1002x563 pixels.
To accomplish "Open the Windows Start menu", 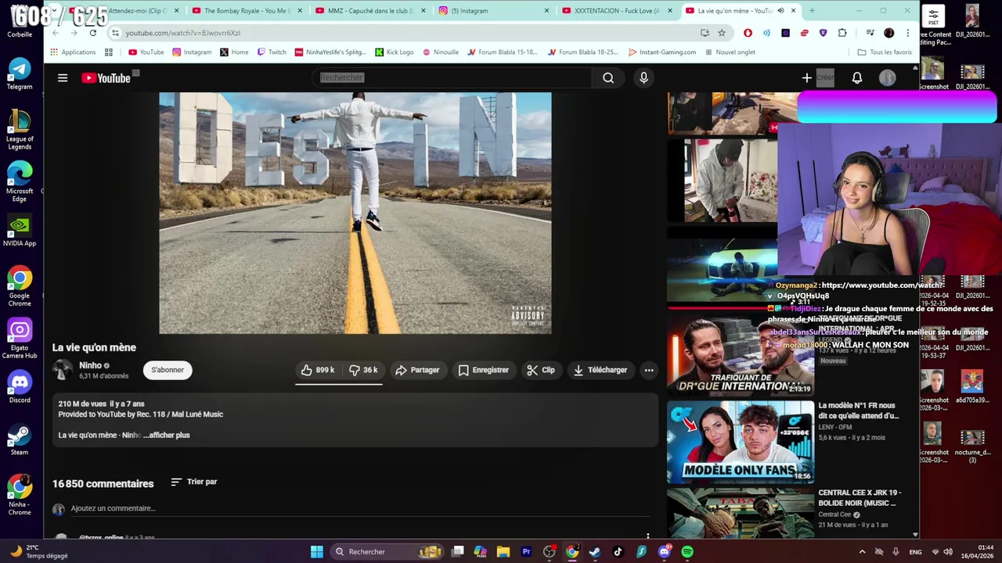I will 317,552.
